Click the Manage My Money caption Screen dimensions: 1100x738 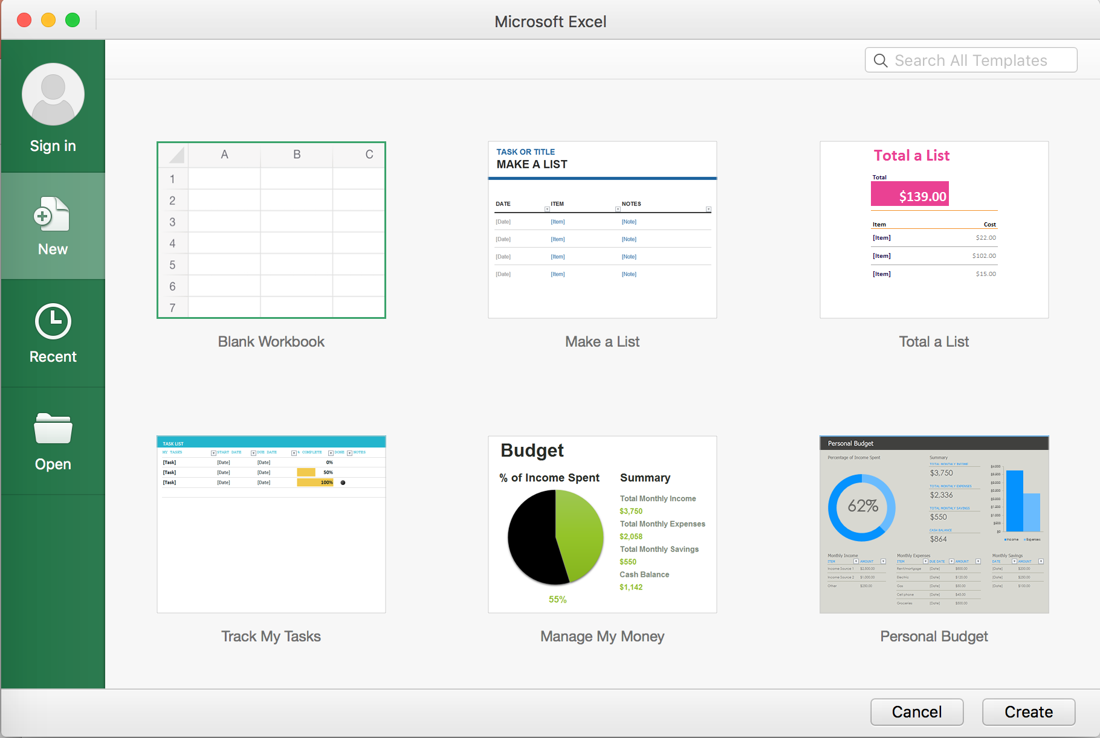(x=603, y=637)
